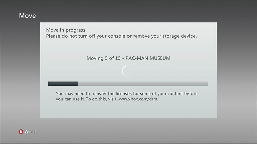
Task: Click the 'To do this, visit' text
Action: [101, 99]
